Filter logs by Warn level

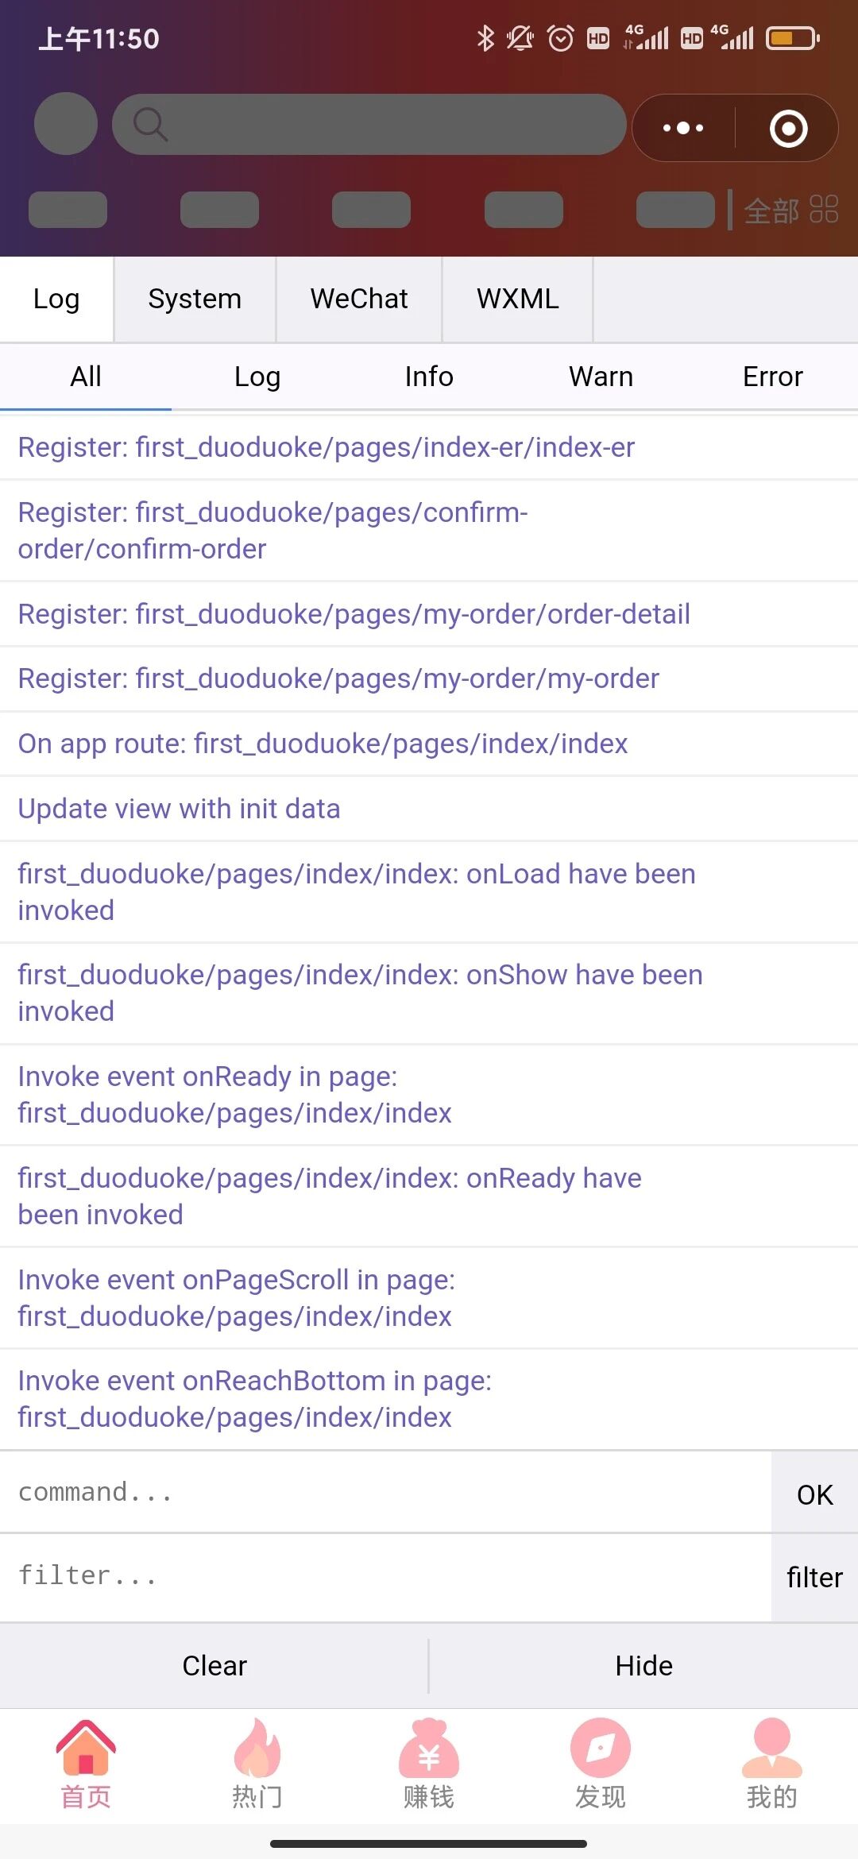pyautogui.click(x=601, y=377)
